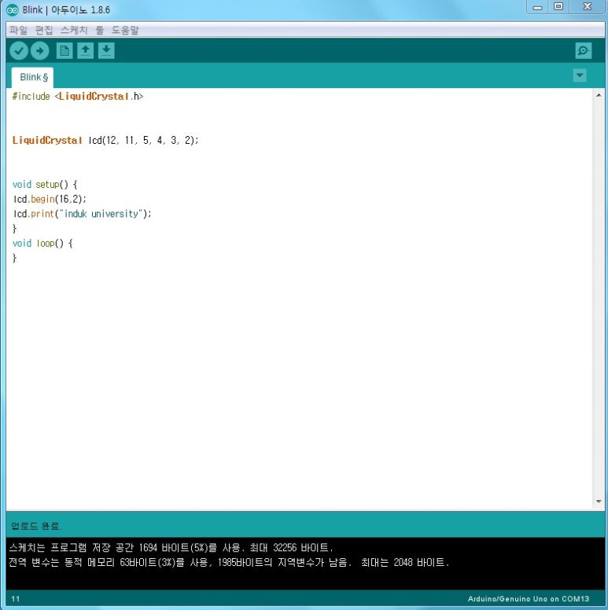Click the line number 11 in status bar

pyautogui.click(x=16, y=599)
